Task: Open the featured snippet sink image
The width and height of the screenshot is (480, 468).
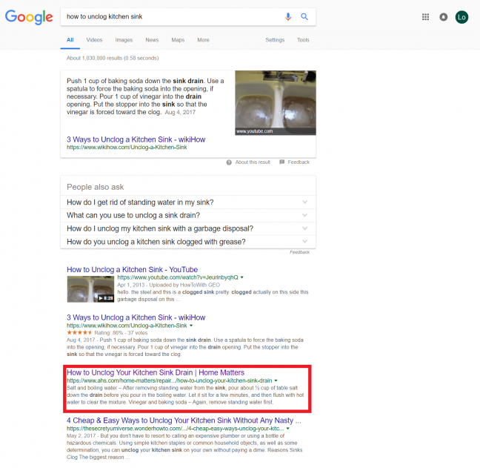Action: [x=276, y=102]
